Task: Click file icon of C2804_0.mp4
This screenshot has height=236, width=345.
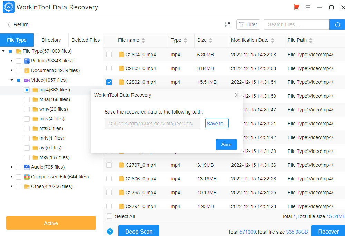Action: (x=121, y=55)
